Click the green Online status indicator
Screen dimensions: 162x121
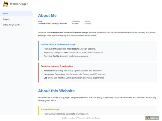[88, 24]
